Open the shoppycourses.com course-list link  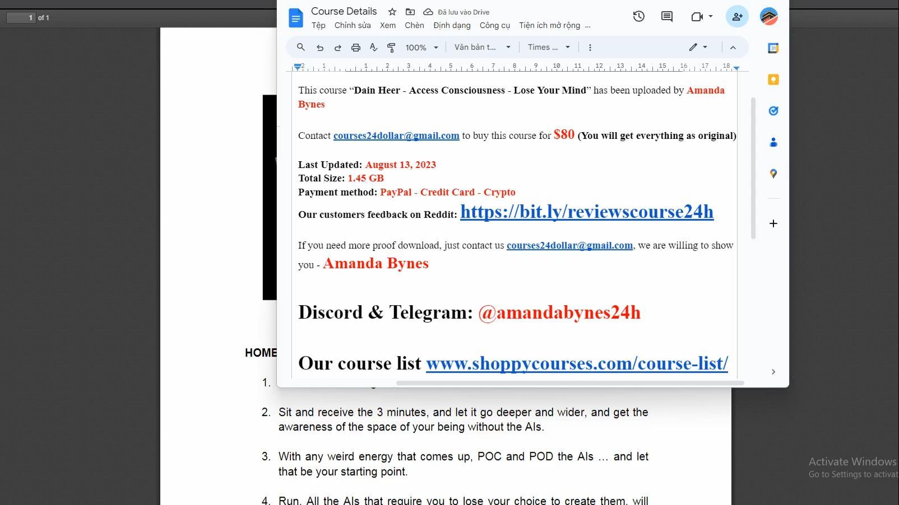577,363
